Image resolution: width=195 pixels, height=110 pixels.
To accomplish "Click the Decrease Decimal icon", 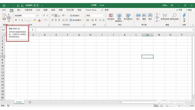I will (104, 20).
